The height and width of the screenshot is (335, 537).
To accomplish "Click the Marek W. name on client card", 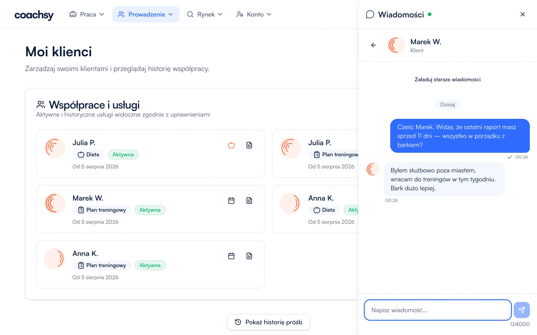I will (x=88, y=198).
